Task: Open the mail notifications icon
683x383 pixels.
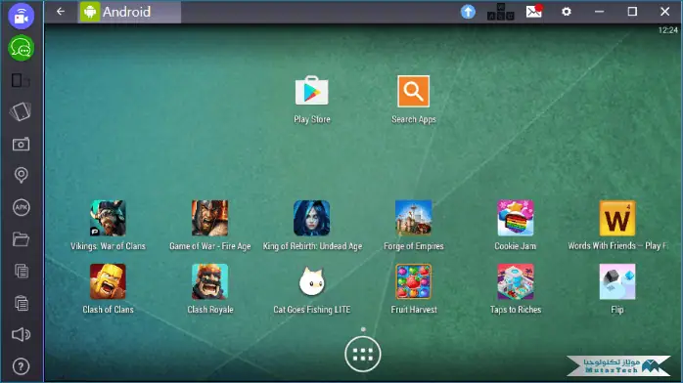Action: pyautogui.click(x=534, y=12)
